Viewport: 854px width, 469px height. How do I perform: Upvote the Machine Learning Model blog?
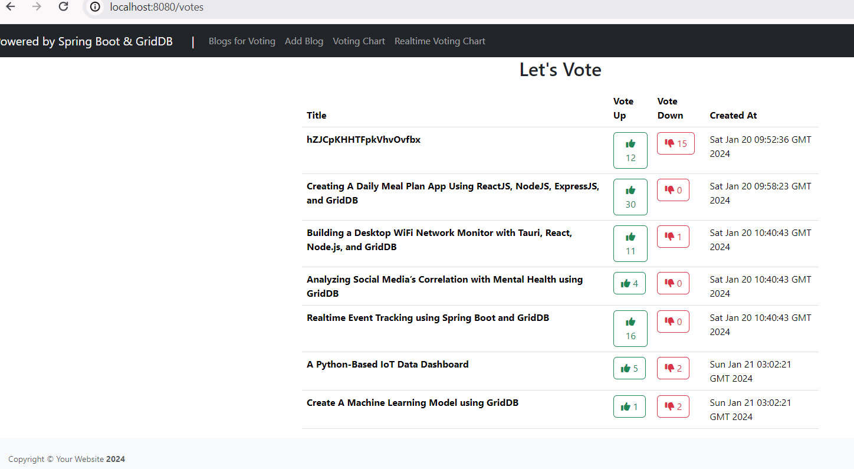(629, 406)
